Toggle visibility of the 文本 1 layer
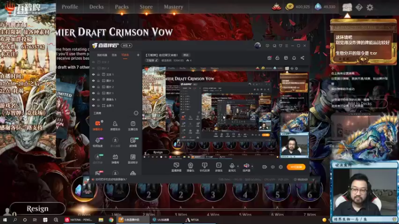The height and width of the screenshot is (224, 399). tap(93, 74)
